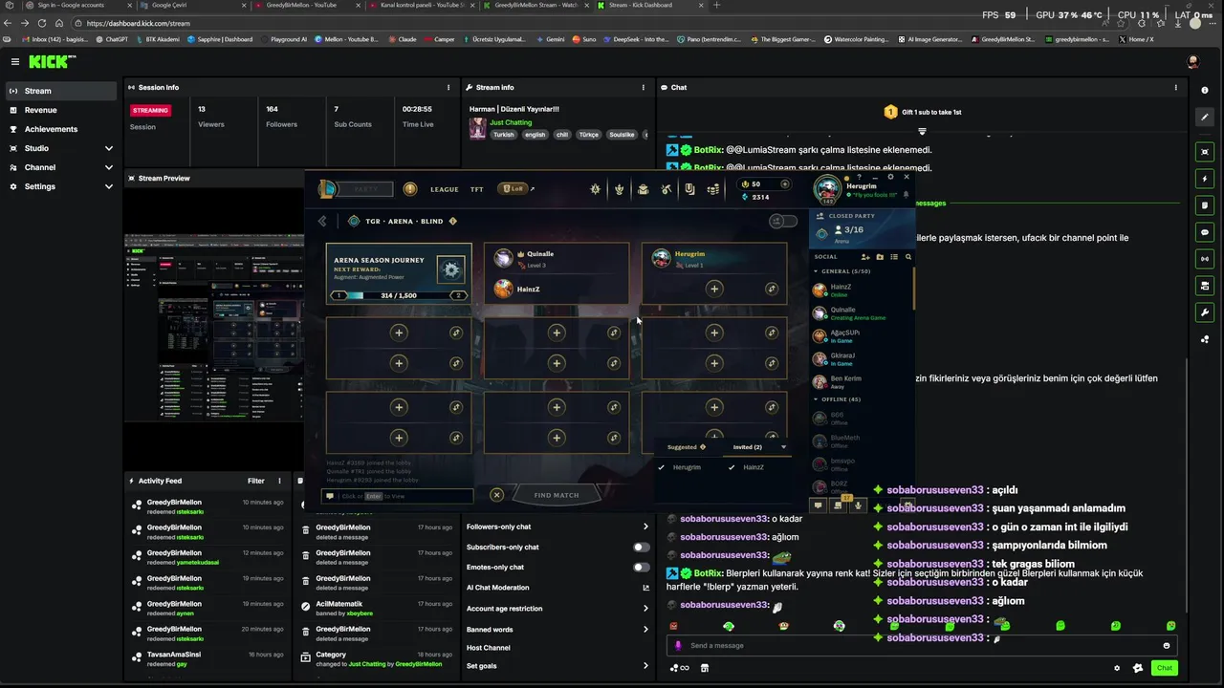1224x688 pixels.
Task: Toggle HainzZ checkmark in invited list
Action: pos(732,467)
